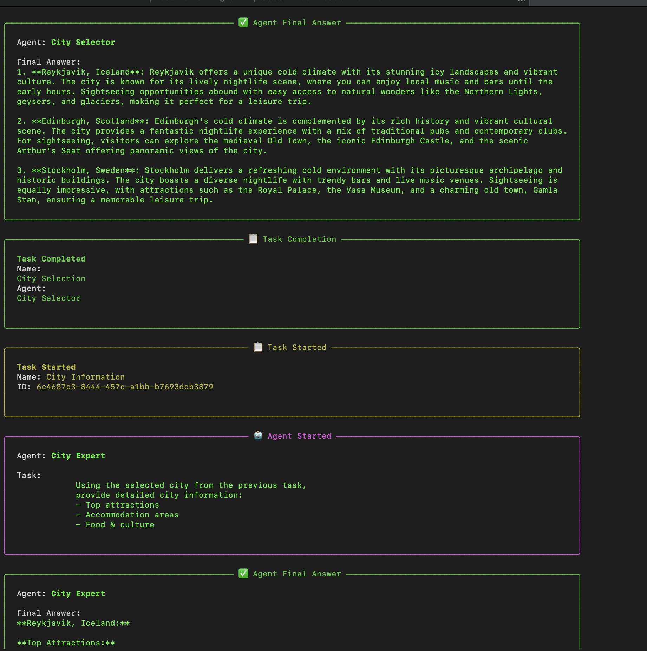The image size is (647, 651).
Task: Click the bold City Selector name in the top panel
Action: pos(83,42)
